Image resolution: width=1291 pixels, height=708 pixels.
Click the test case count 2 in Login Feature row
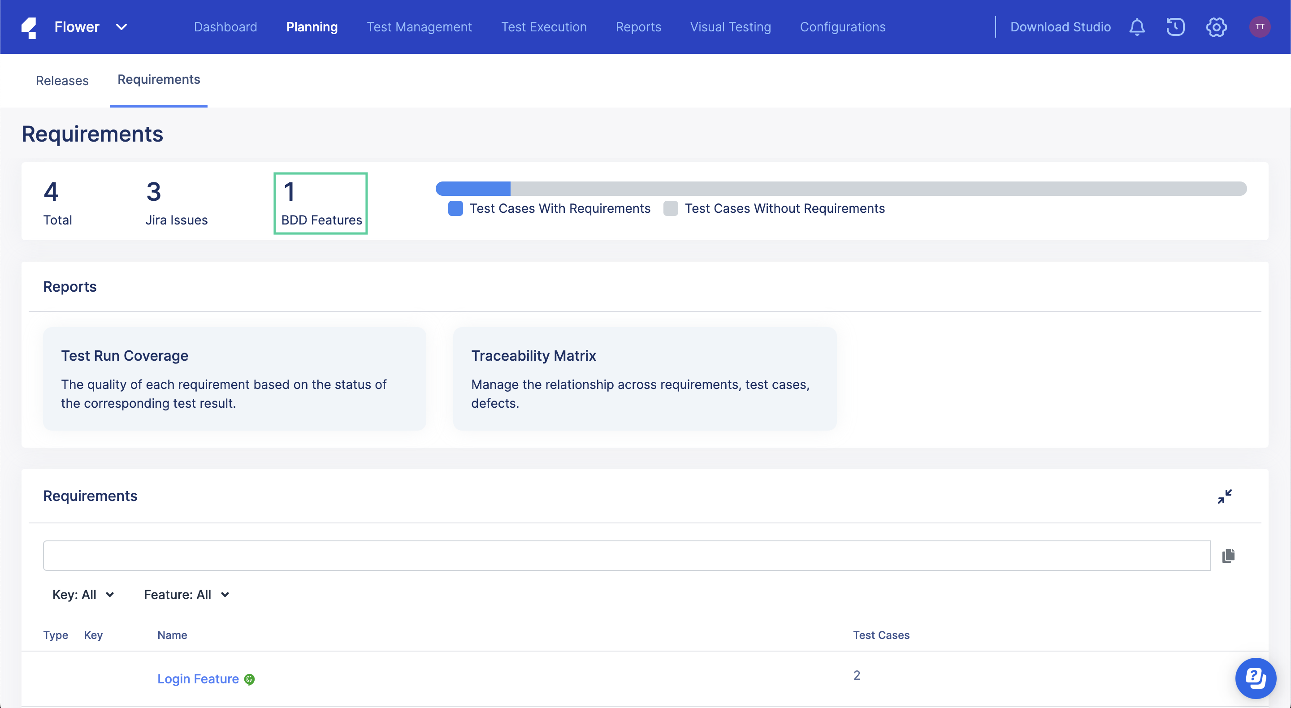coord(857,675)
